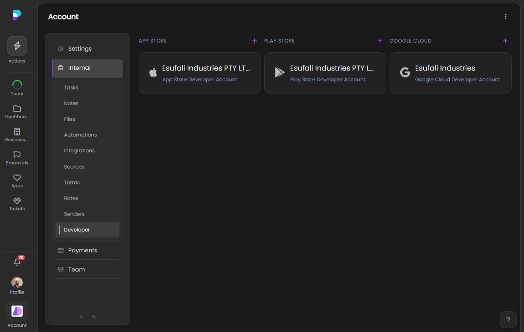Add a new Google Cloud account
This screenshot has height=332, width=524.
505,41
